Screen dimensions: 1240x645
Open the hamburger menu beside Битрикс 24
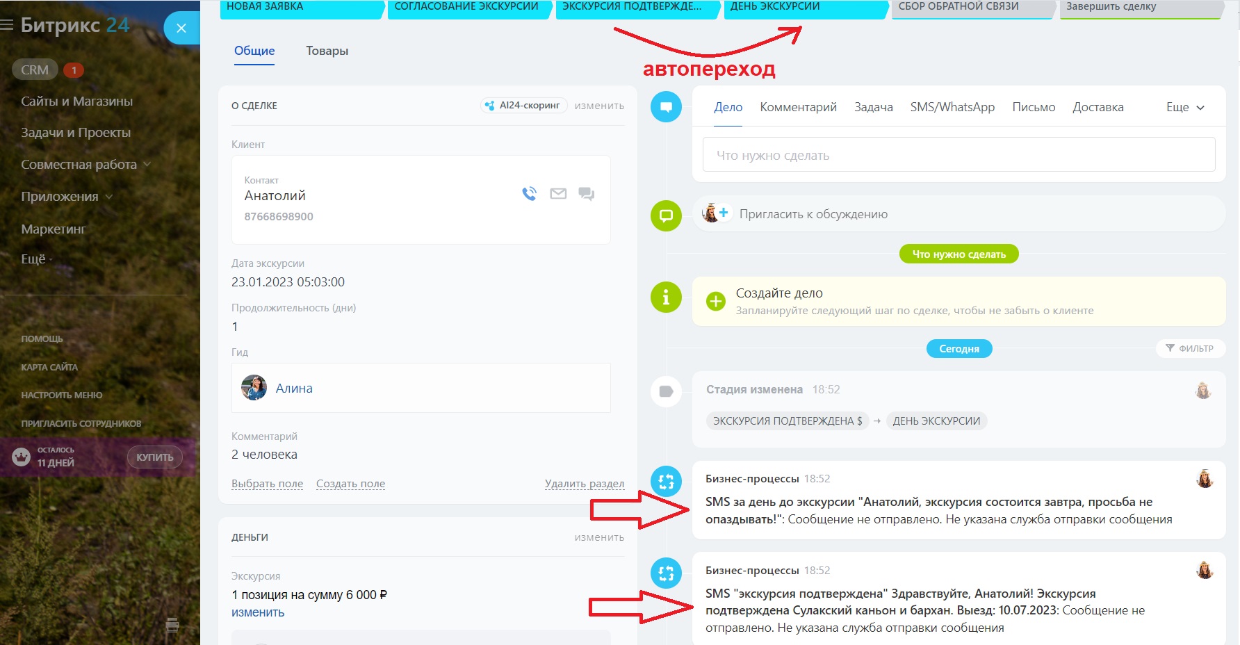(7, 26)
